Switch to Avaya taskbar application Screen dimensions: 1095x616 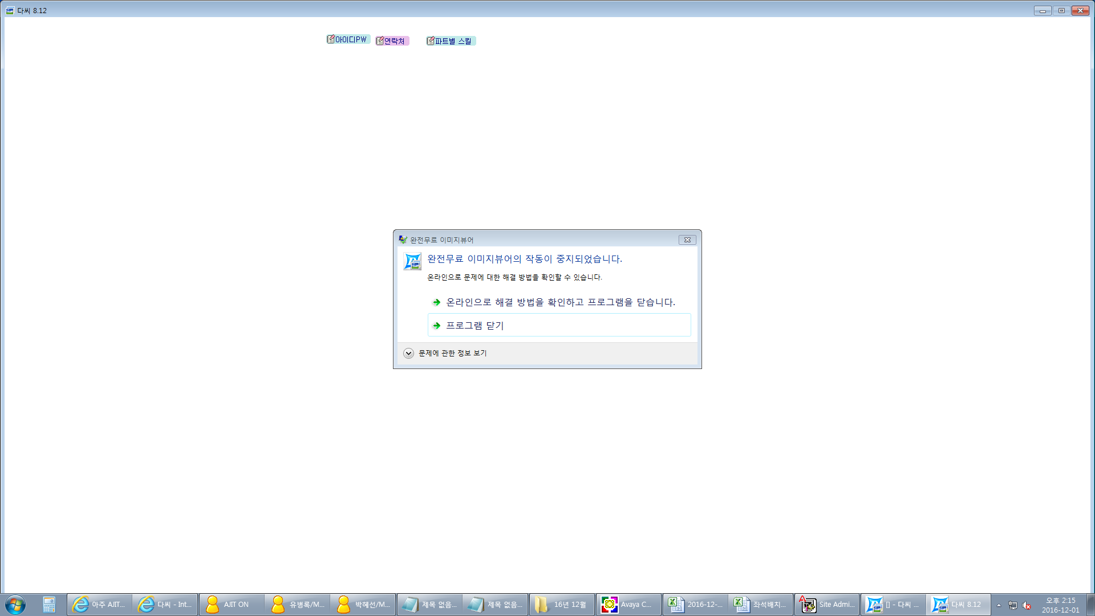pyautogui.click(x=628, y=605)
